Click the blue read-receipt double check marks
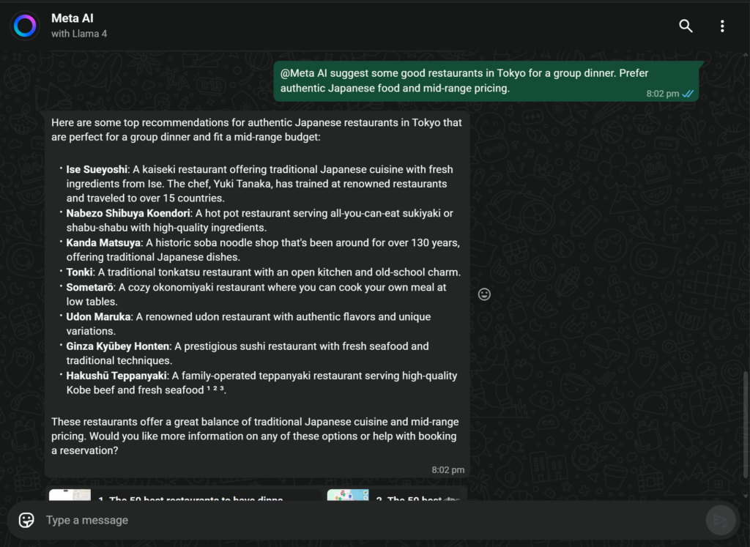750x547 pixels. point(688,94)
